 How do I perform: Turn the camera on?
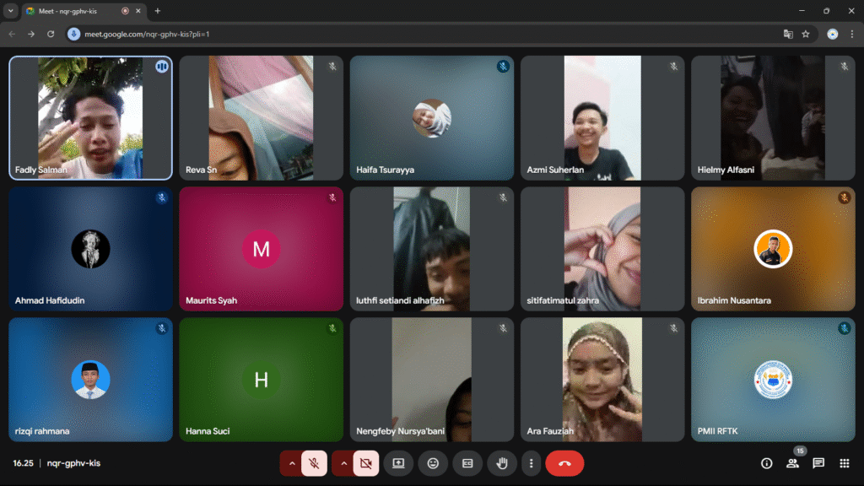pyautogui.click(x=365, y=463)
